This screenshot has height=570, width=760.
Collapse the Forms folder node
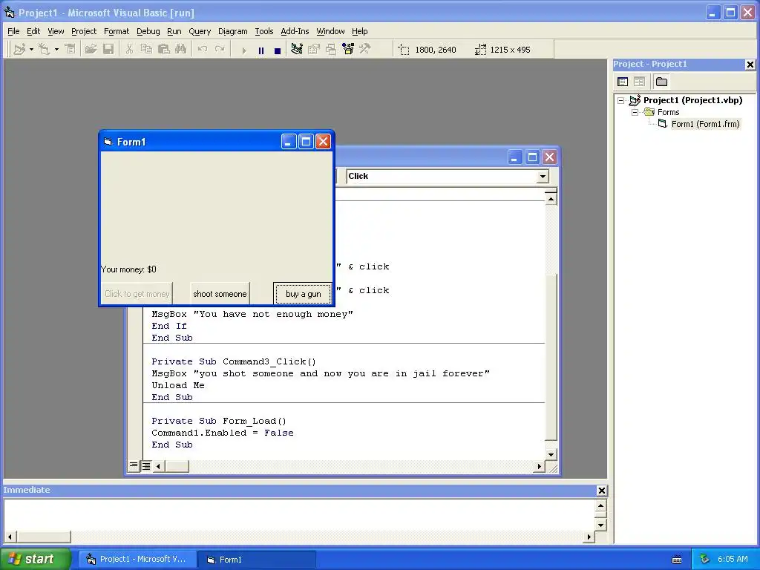(635, 113)
